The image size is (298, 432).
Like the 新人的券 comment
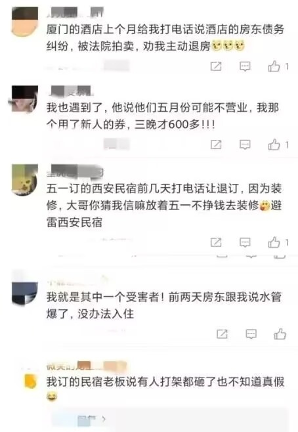pos(274,144)
